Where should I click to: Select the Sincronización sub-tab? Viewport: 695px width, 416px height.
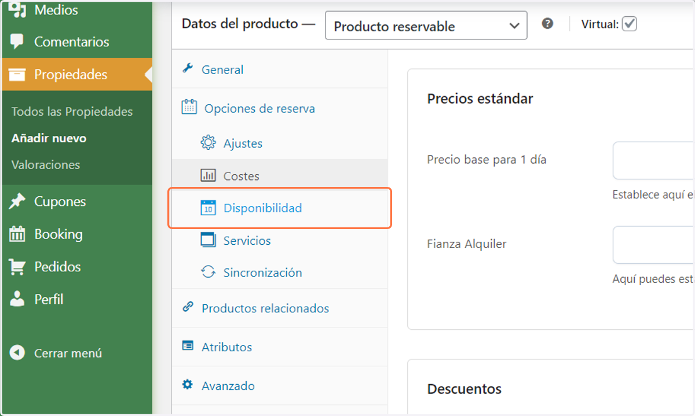(280, 273)
